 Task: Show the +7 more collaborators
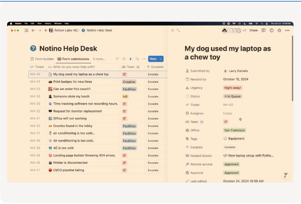pos(244,30)
